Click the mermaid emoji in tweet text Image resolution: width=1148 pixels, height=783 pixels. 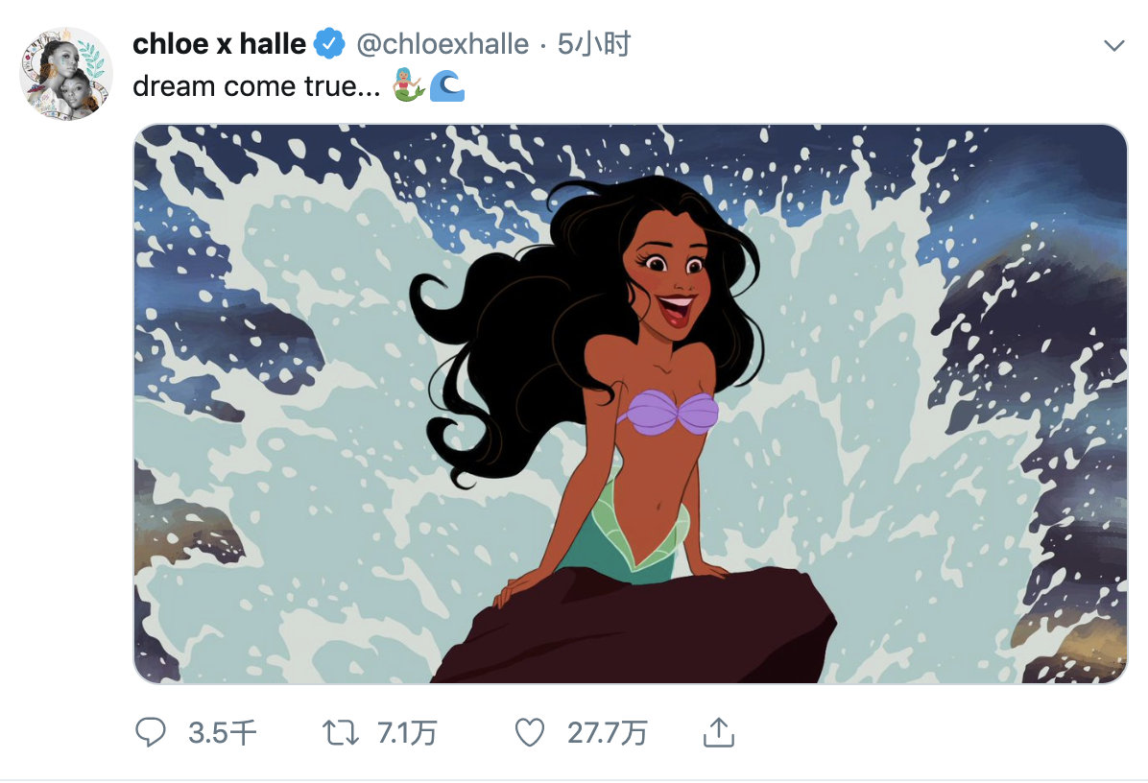pyautogui.click(x=408, y=86)
